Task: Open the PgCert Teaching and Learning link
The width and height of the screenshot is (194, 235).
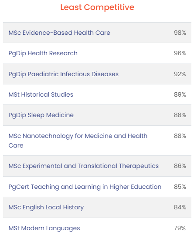Action: [85, 187]
